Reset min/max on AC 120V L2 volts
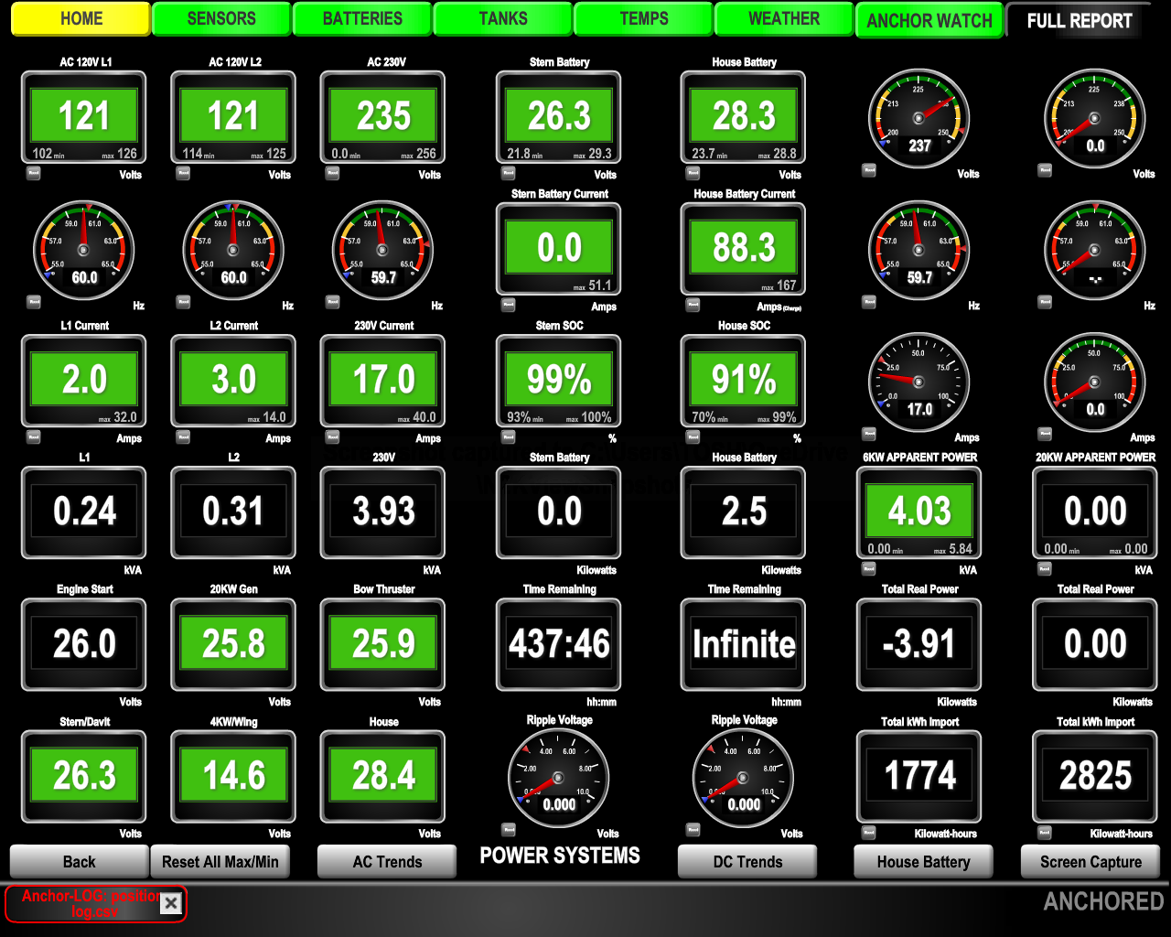1171x937 pixels. [183, 172]
